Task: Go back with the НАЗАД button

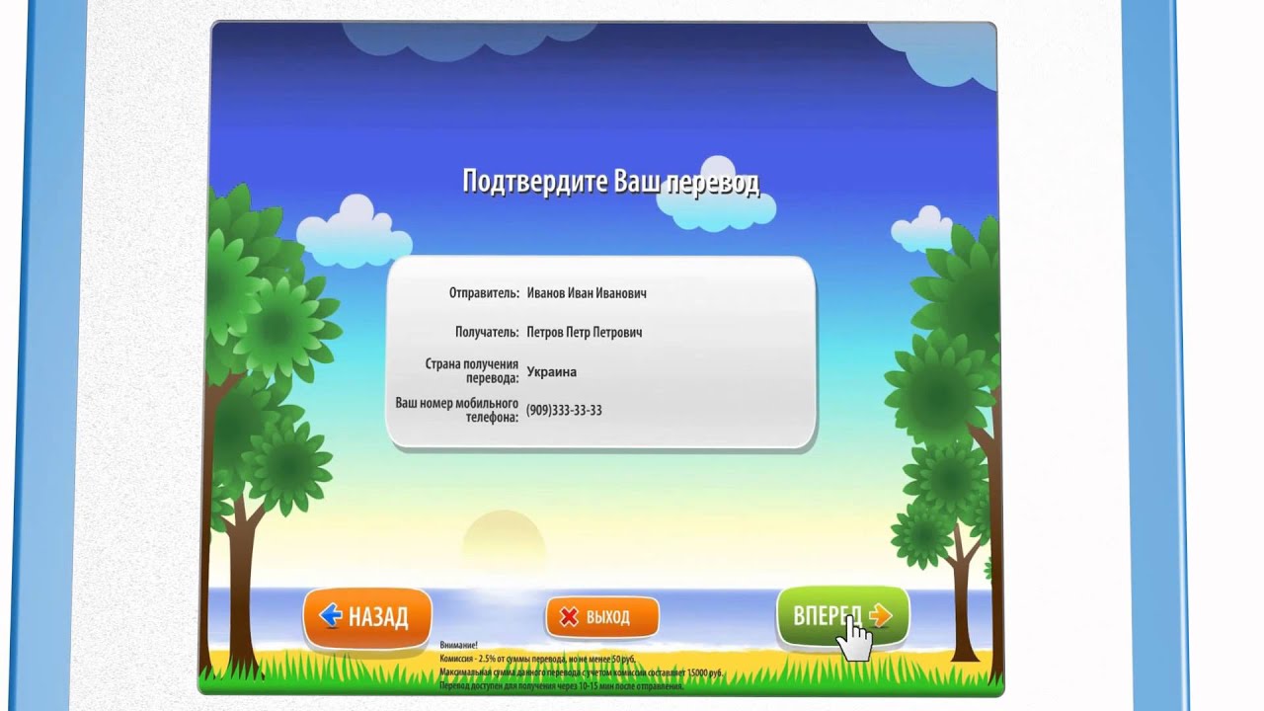Action: pyautogui.click(x=367, y=618)
